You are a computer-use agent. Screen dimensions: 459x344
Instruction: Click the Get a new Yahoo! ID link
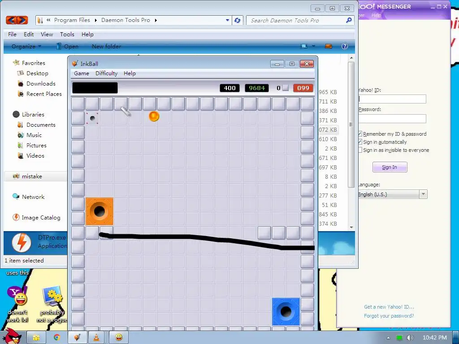pos(389,306)
